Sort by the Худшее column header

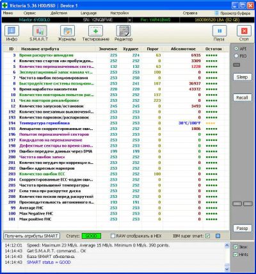[131, 49]
